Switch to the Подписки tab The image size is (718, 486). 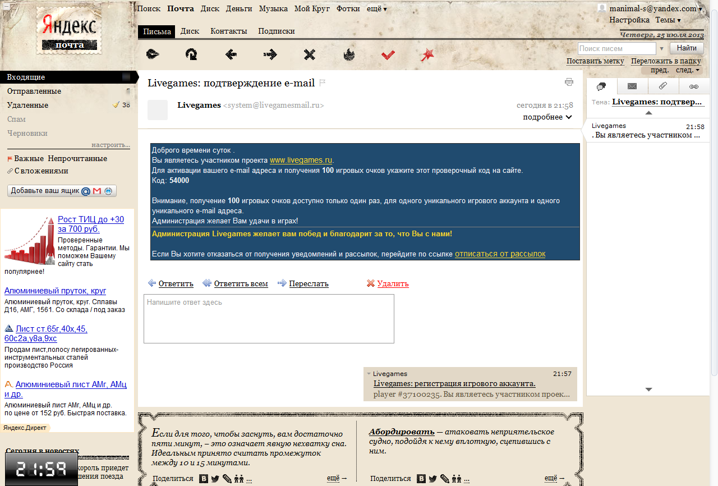[276, 31]
